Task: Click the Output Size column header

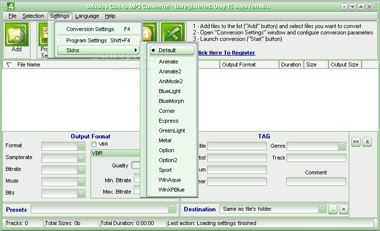Action: click(345, 65)
